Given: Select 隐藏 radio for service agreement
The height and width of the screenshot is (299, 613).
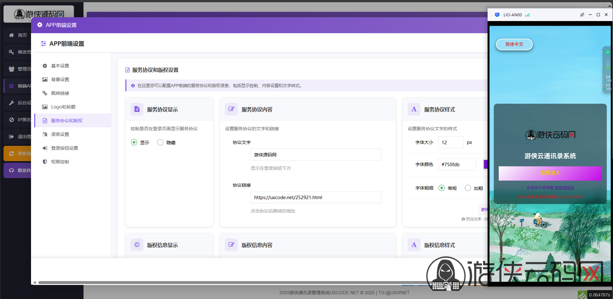Looking at the screenshot, I should [160, 142].
